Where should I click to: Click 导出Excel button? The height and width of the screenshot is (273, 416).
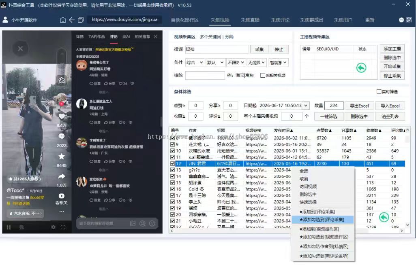pyautogui.click(x=359, y=106)
